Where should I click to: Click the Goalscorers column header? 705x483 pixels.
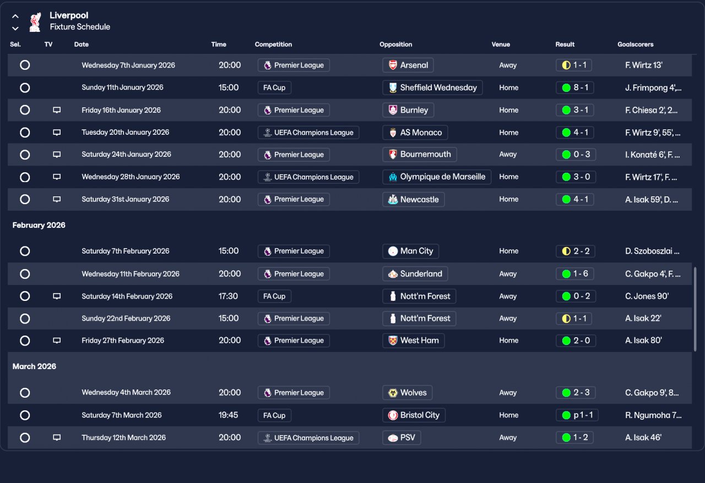pyautogui.click(x=636, y=45)
